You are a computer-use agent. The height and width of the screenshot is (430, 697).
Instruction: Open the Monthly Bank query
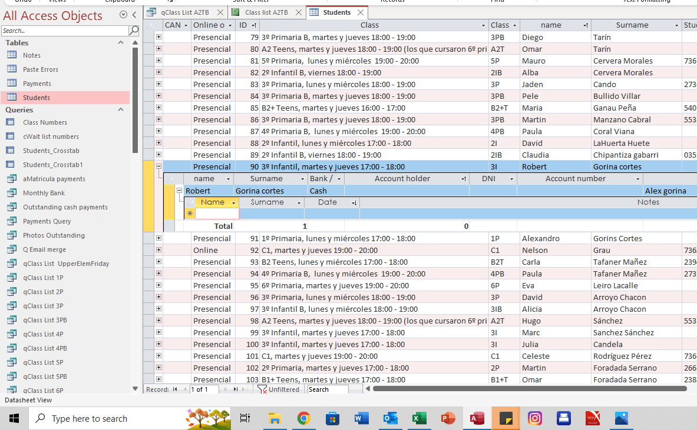click(x=44, y=193)
